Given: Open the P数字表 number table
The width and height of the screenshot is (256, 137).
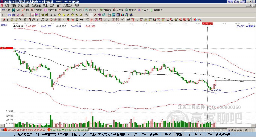Looking at the screenshot, I should 65,10.
